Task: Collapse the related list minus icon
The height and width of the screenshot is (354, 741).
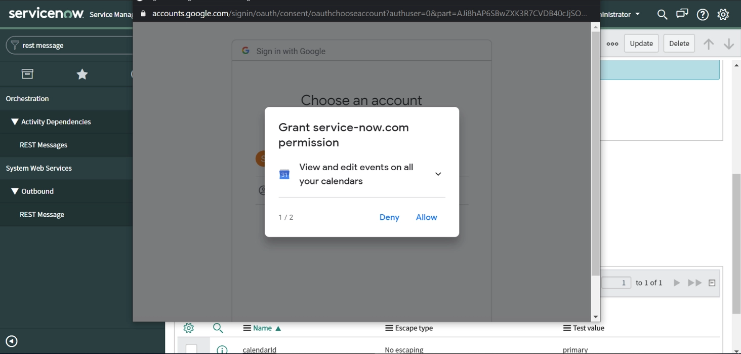Action: coord(712,283)
